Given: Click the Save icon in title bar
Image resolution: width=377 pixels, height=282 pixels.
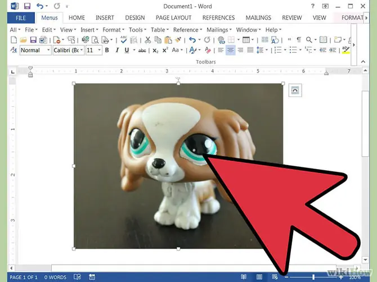Looking at the screenshot, I should 27,6.
